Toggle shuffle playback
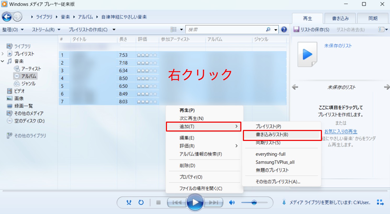The height and width of the screenshot is (214, 390). [129, 202]
